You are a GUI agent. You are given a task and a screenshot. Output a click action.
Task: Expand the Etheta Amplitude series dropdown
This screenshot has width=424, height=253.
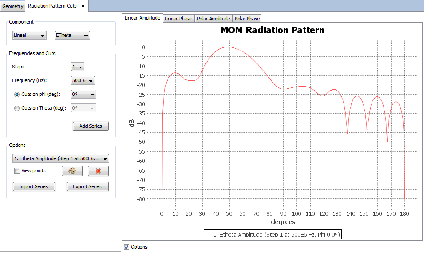61,158
